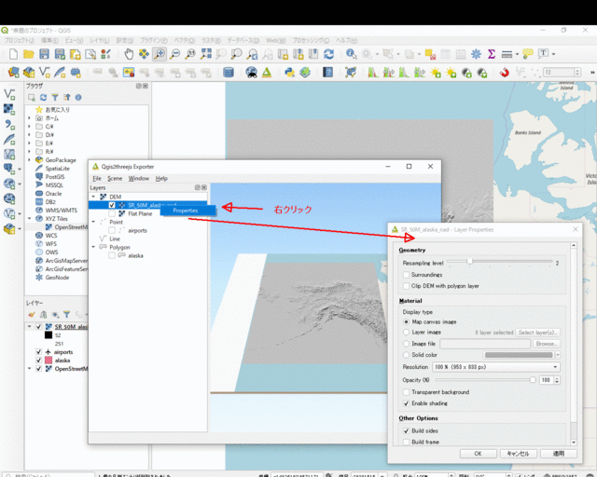Refresh the browser panel with the refresh icon
Image resolution: width=597 pixels, height=477 pixels.
(44, 98)
